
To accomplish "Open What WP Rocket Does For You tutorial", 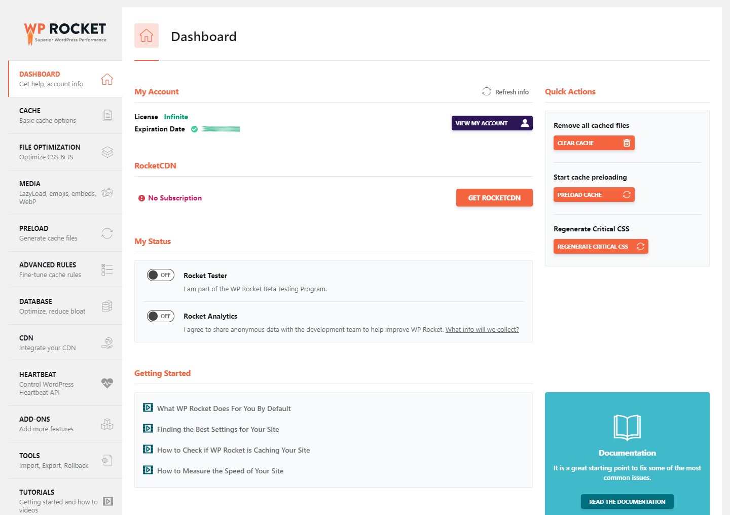I will [224, 408].
